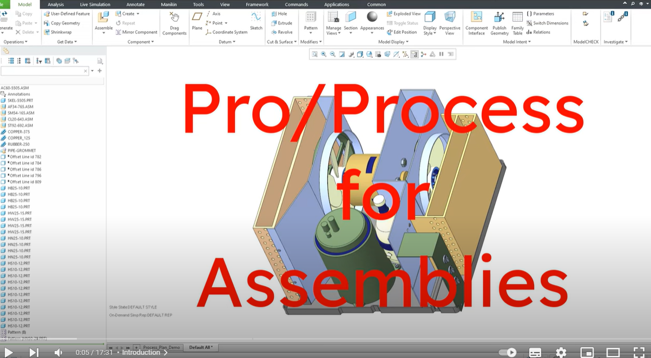
Task: Click the Zoom In icon in graphics toolbar
Action: pos(324,54)
